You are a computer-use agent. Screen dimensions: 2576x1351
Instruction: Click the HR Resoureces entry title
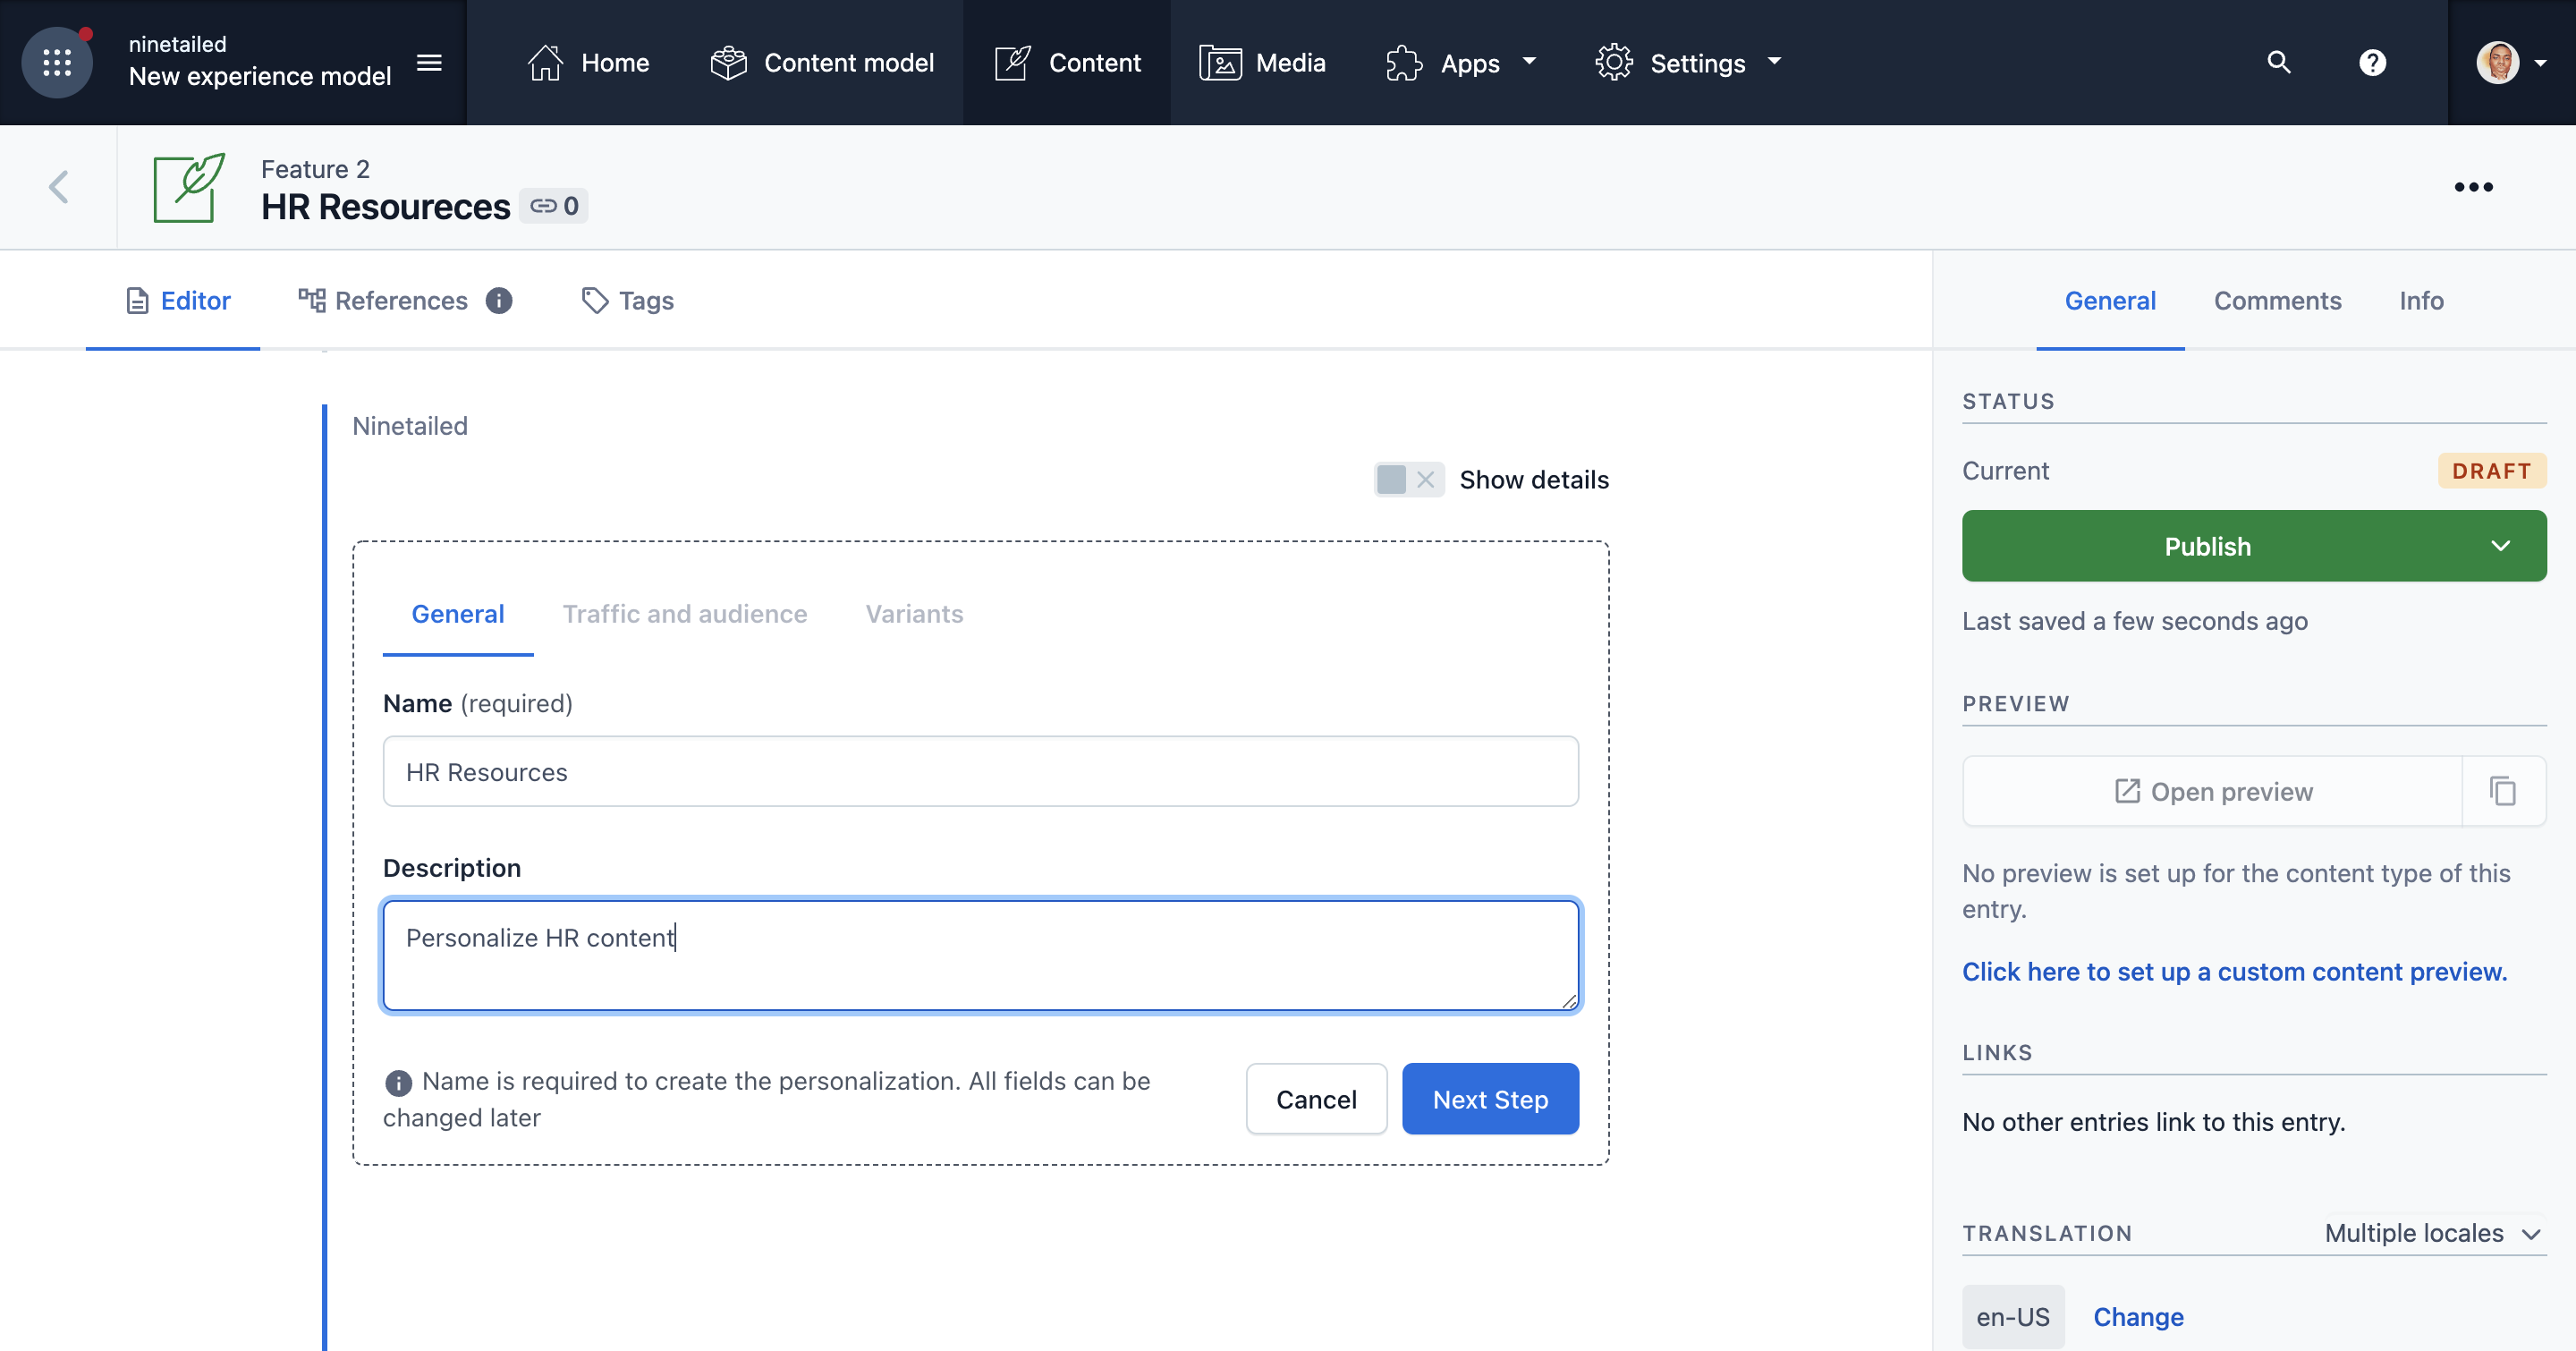(x=385, y=207)
